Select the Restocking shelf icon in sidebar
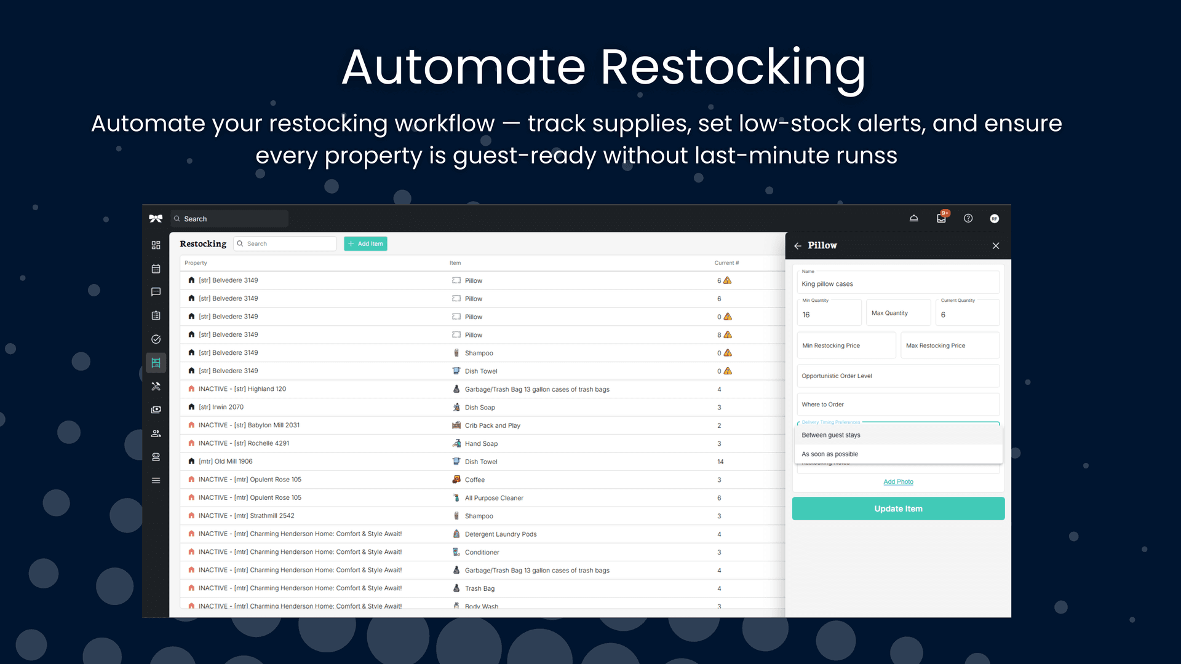The image size is (1181, 664). coord(156,362)
